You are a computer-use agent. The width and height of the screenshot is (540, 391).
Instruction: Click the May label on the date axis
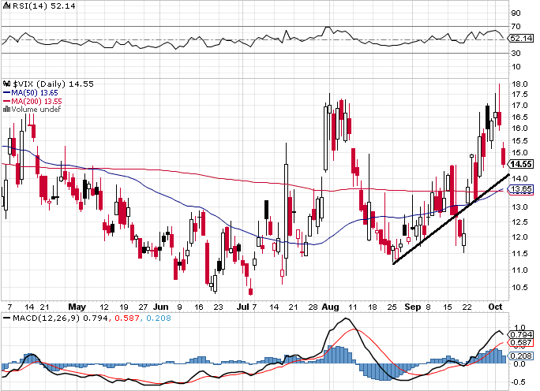point(76,305)
